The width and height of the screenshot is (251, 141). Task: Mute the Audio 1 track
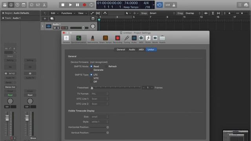[55, 28]
